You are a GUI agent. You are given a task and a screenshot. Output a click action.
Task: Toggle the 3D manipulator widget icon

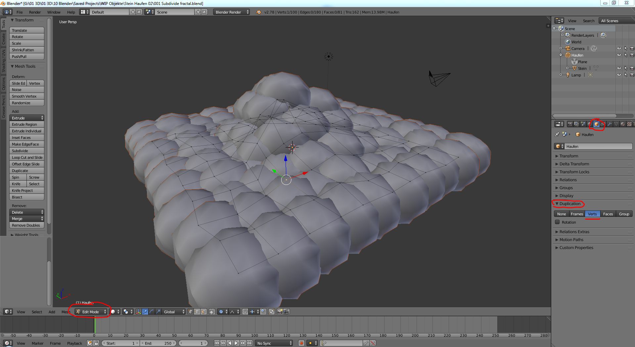tap(138, 312)
